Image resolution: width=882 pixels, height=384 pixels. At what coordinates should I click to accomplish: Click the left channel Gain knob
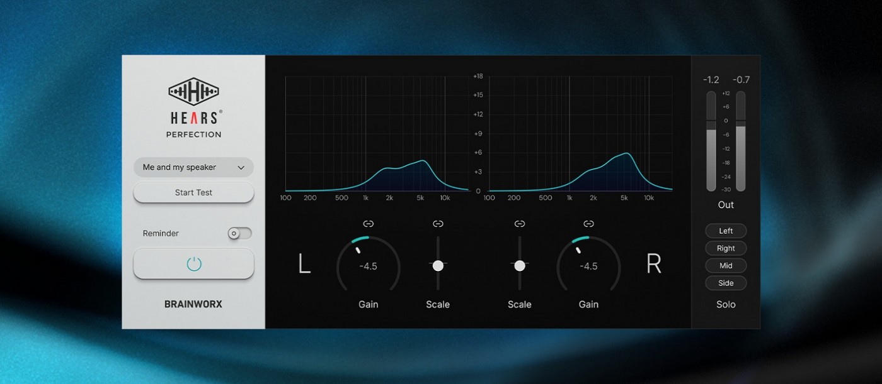[x=369, y=266]
